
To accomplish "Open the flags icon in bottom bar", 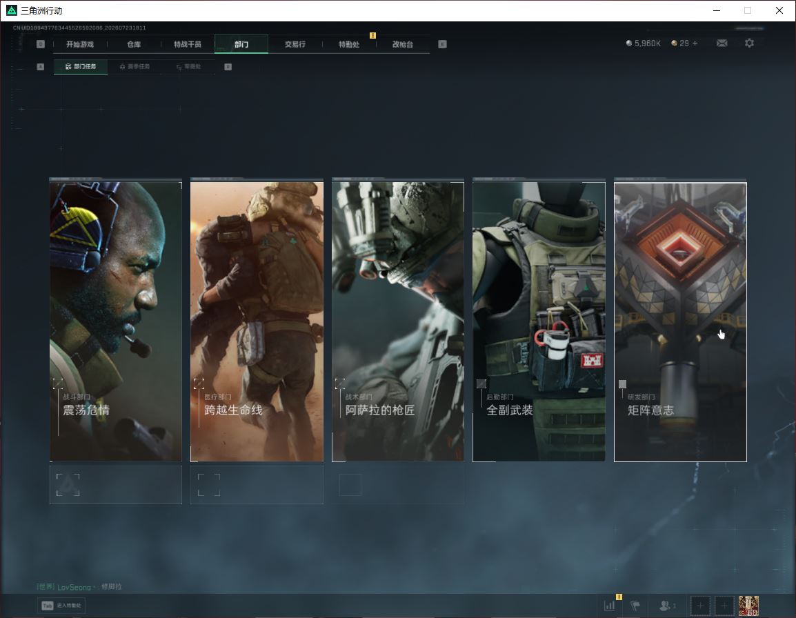I will tap(635, 606).
